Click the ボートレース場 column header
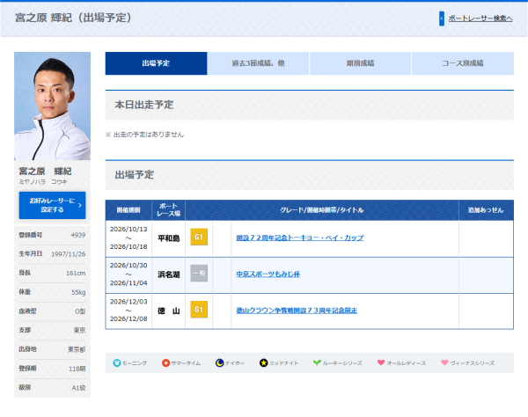The image size is (528, 417). click(x=168, y=210)
